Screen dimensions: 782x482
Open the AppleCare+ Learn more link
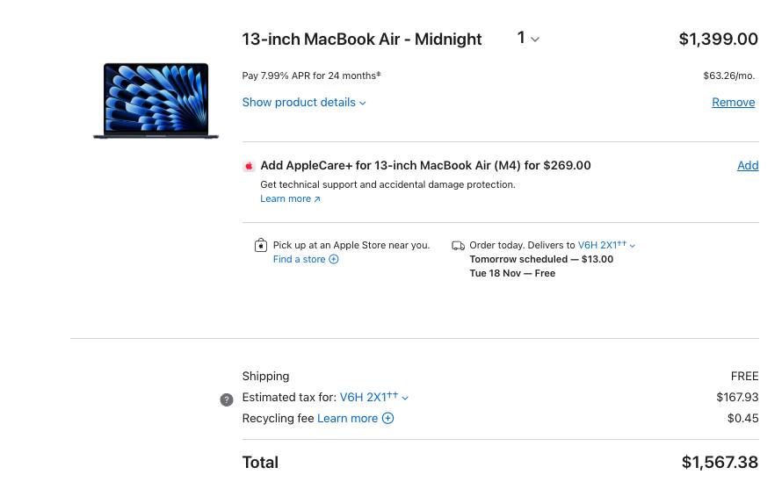tap(286, 199)
